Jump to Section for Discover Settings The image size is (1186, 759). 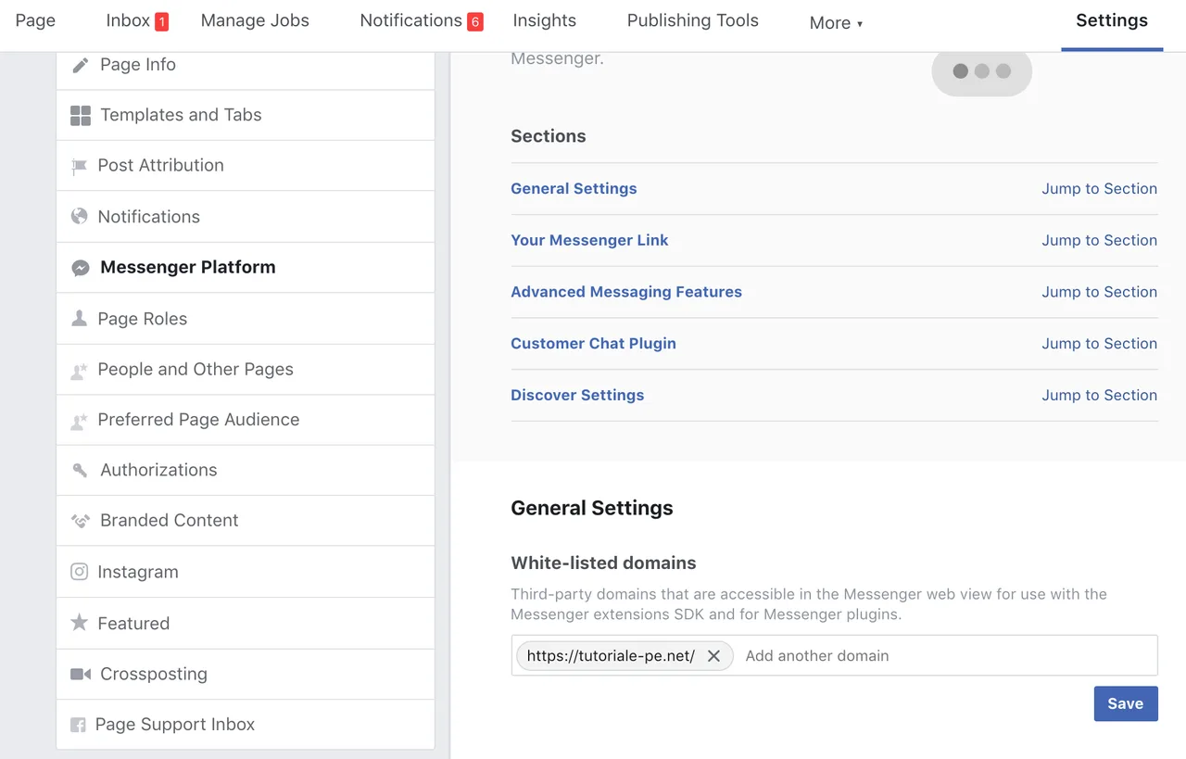point(1099,395)
